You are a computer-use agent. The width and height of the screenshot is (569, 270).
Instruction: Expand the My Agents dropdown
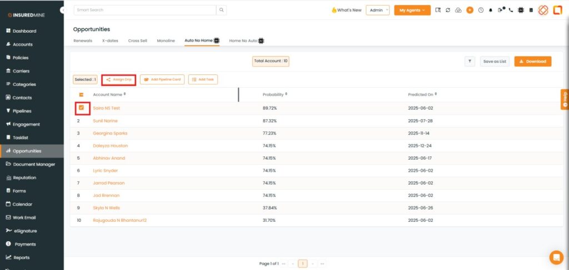pos(412,10)
